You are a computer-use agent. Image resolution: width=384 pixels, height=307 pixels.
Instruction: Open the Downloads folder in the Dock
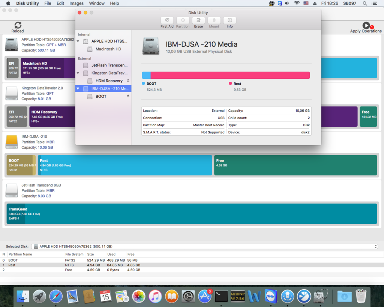tap(344, 296)
